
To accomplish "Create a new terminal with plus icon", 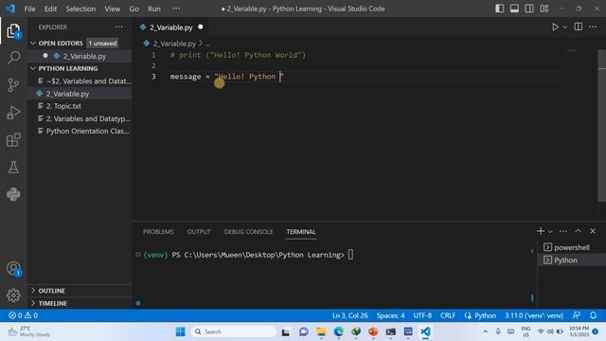I will pyautogui.click(x=541, y=231).
